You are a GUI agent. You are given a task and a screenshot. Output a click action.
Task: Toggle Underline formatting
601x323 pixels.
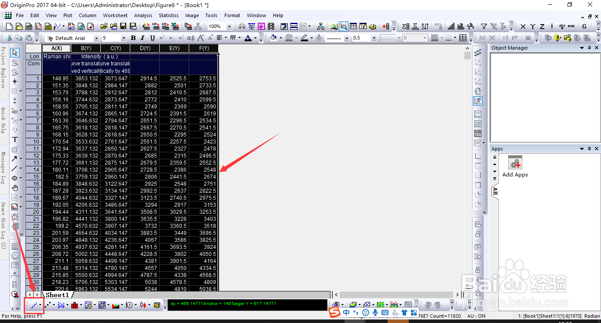[x=152, y=38]
